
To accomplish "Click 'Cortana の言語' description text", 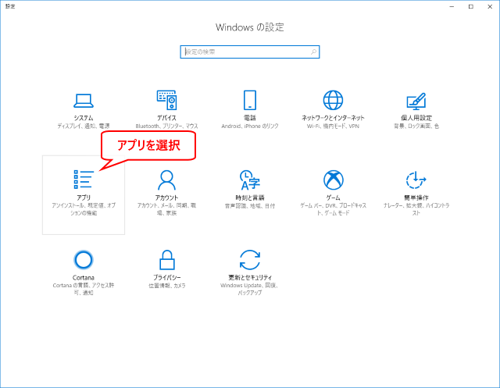I will click(x=84, y=289).
